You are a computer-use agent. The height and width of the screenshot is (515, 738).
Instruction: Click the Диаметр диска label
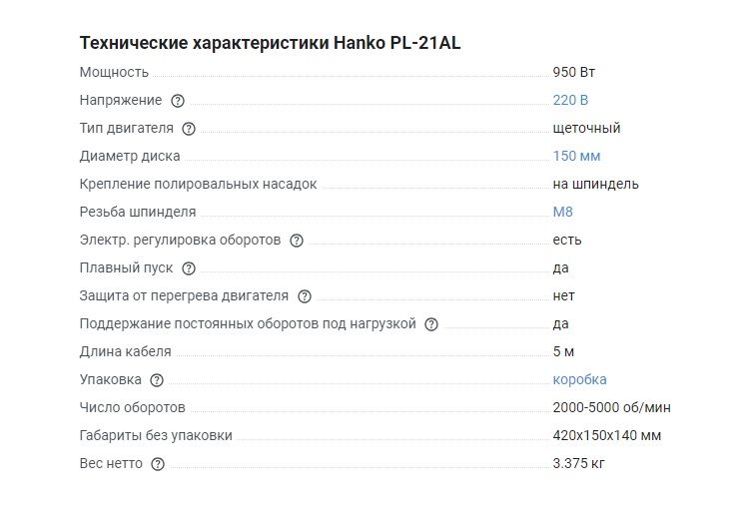pos(130,156)
